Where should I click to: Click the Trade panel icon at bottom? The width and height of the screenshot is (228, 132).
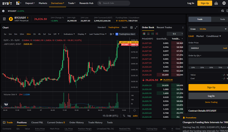(x=4, y=122)
